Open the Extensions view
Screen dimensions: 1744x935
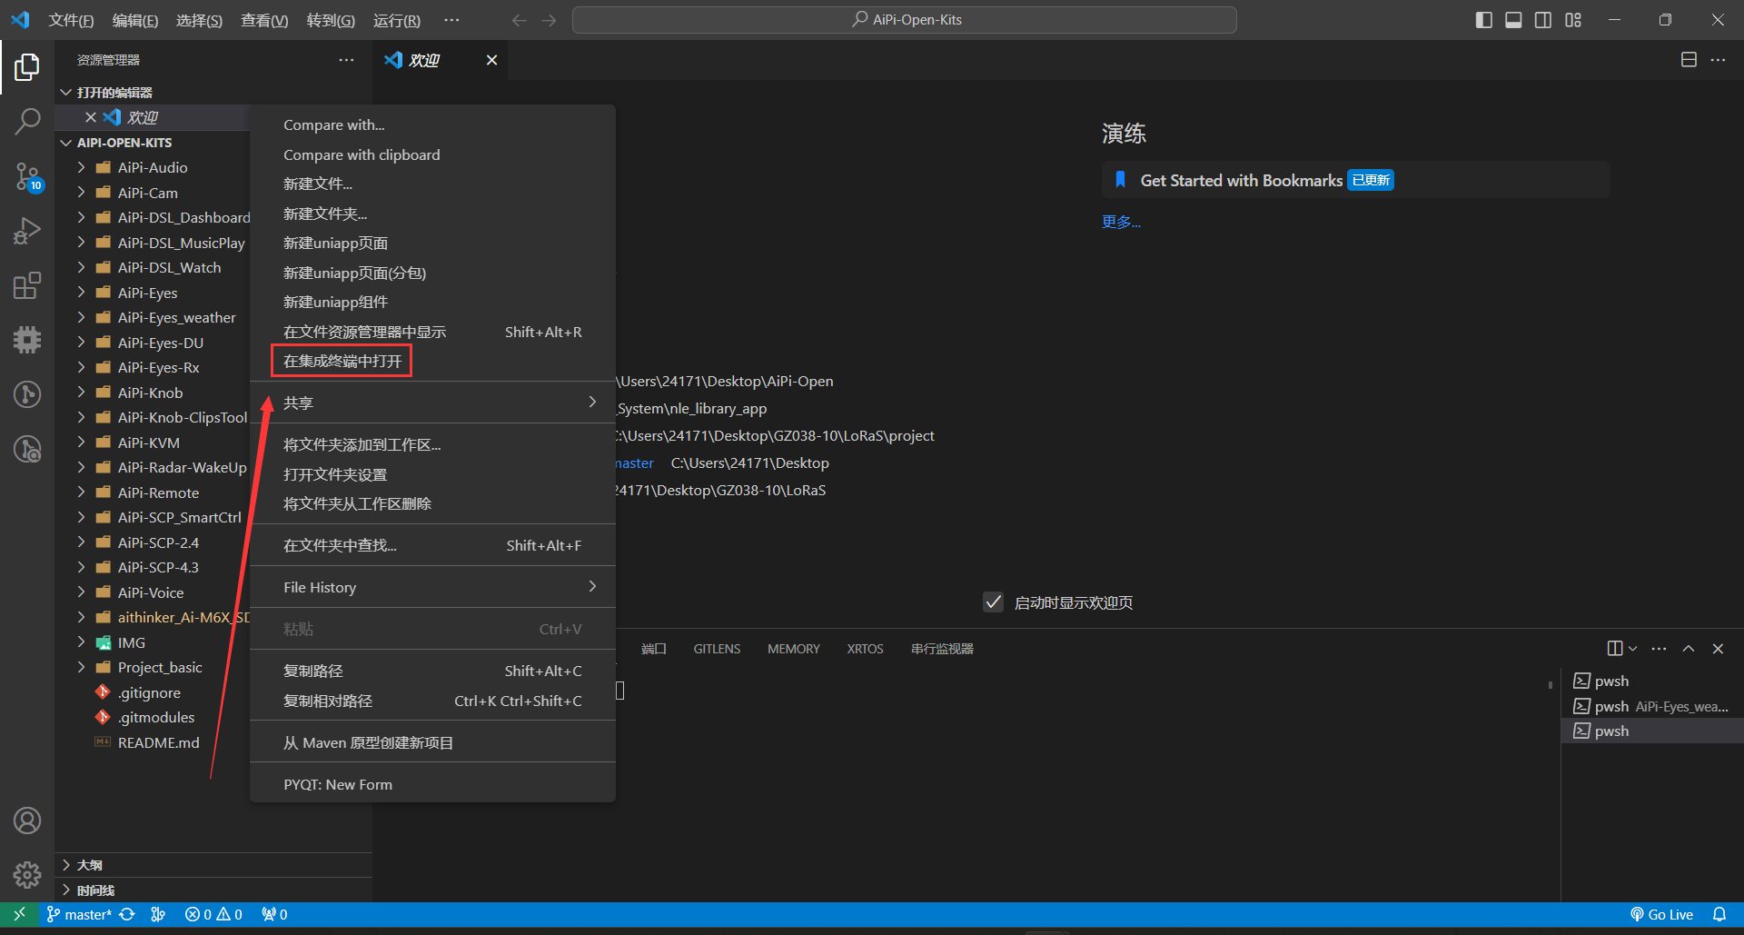[x=27, y=285]
